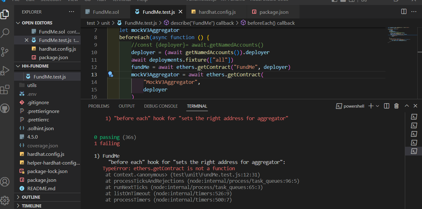Click the 'test' breadcrumb segment
This screenshot has width=422, height=209.
(x=91, y=23)
